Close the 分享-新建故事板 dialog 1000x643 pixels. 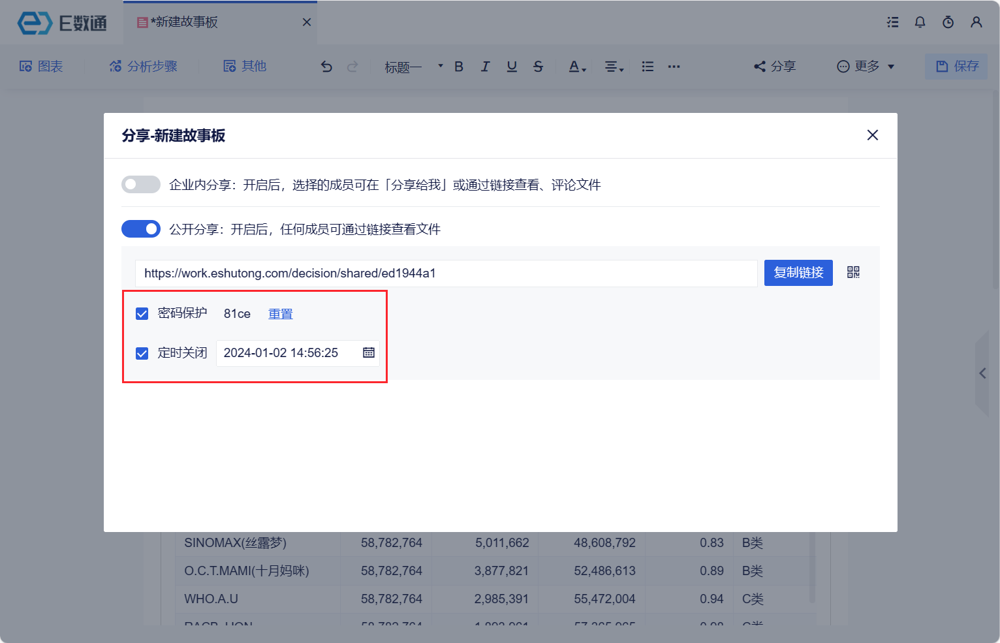(x=873, y=135)
